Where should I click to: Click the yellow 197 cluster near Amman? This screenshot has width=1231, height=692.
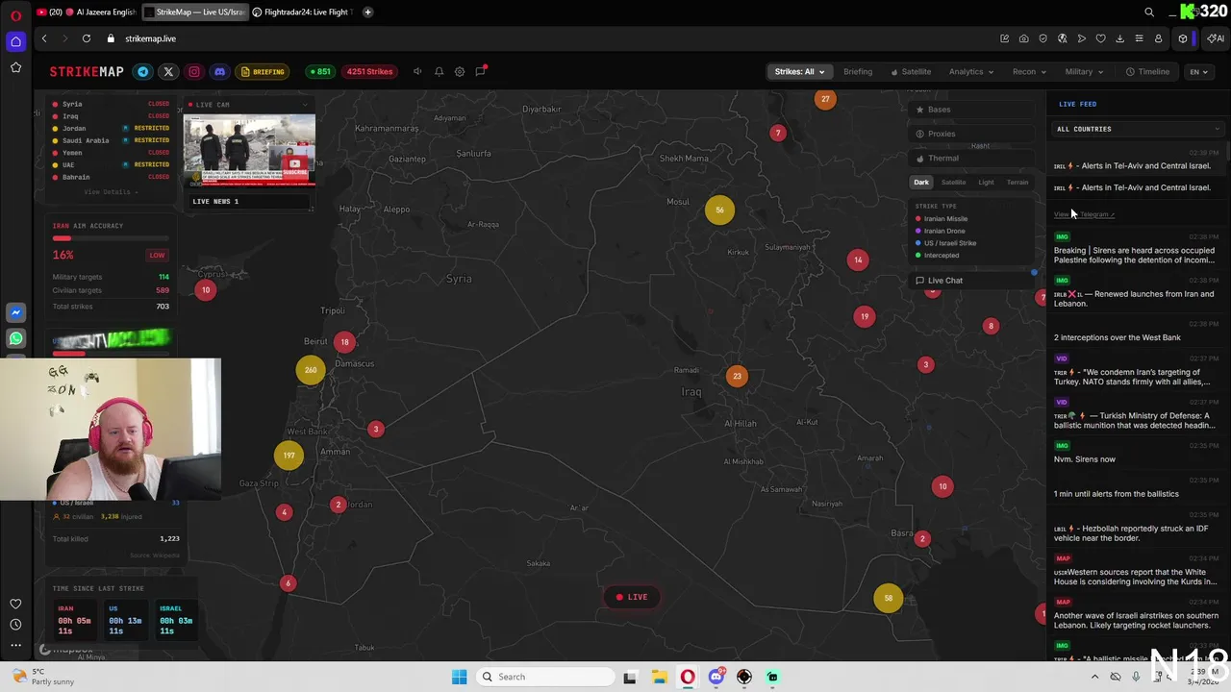[x=289, y=456]
